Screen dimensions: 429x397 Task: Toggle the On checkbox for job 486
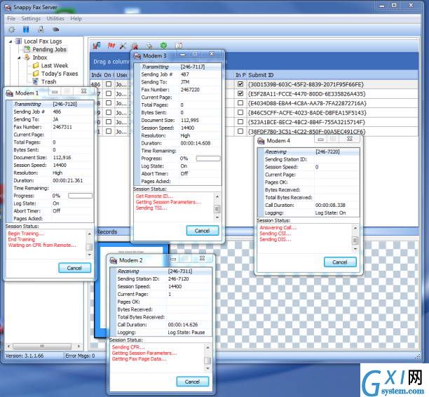pyautogui.click(x=109, y=84)
